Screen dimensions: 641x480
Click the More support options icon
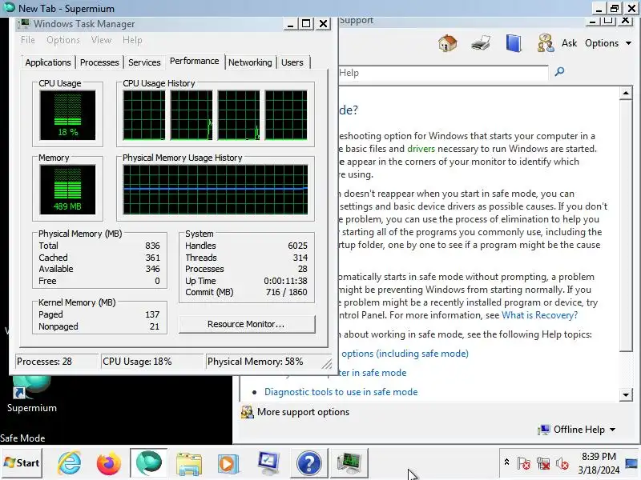[x=247, y=412]
